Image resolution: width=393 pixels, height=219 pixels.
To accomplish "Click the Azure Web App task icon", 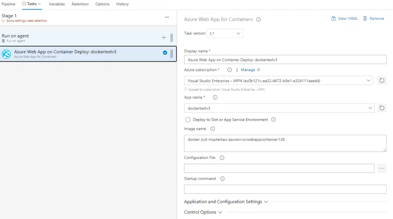I will tap(6, 54).
